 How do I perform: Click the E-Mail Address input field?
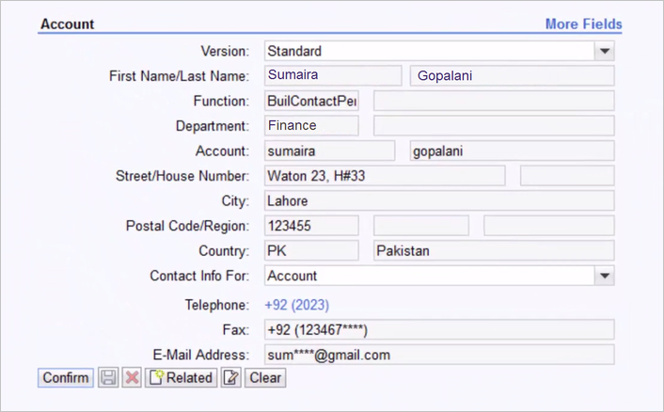click(x=439, y=355)
